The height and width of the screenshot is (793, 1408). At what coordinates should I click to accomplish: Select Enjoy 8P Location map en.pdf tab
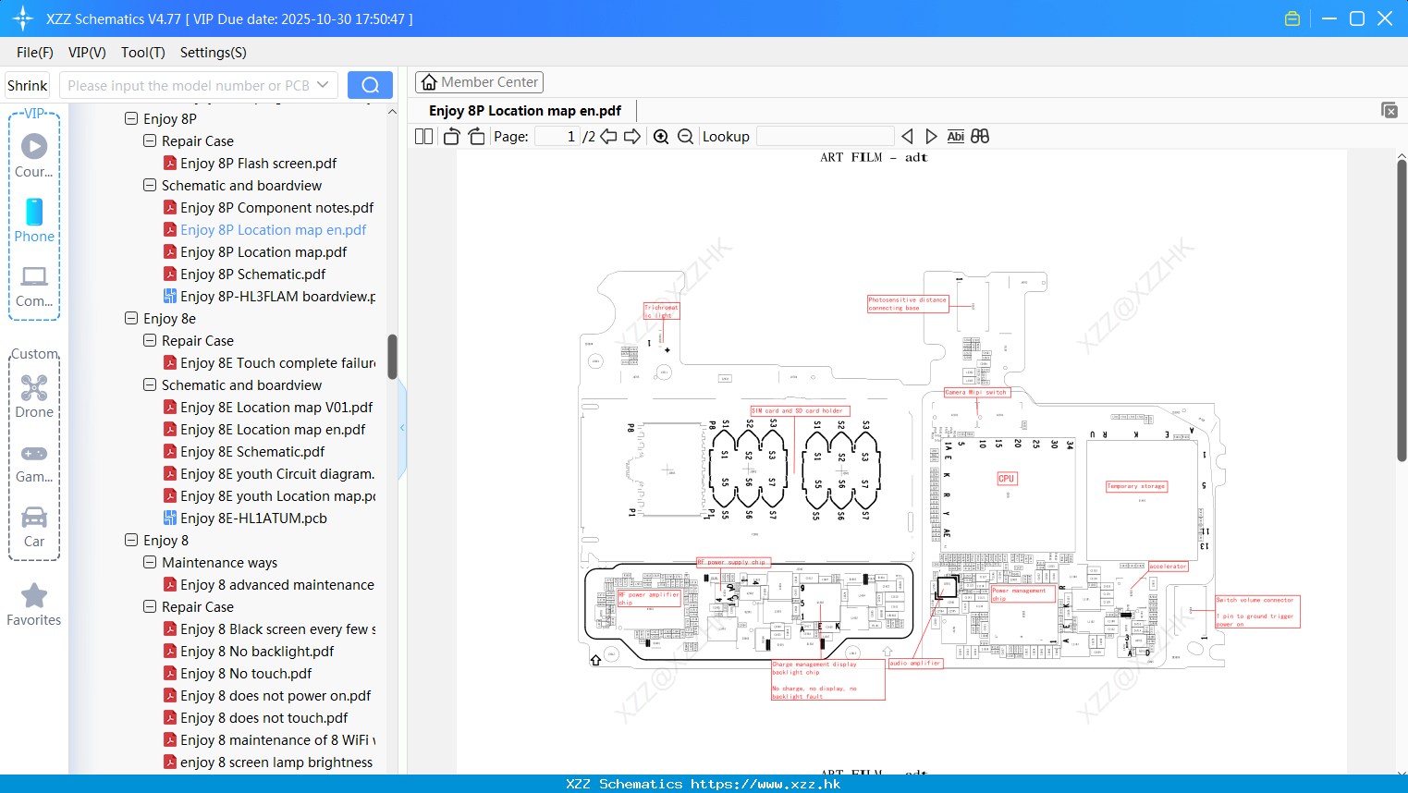525,111
